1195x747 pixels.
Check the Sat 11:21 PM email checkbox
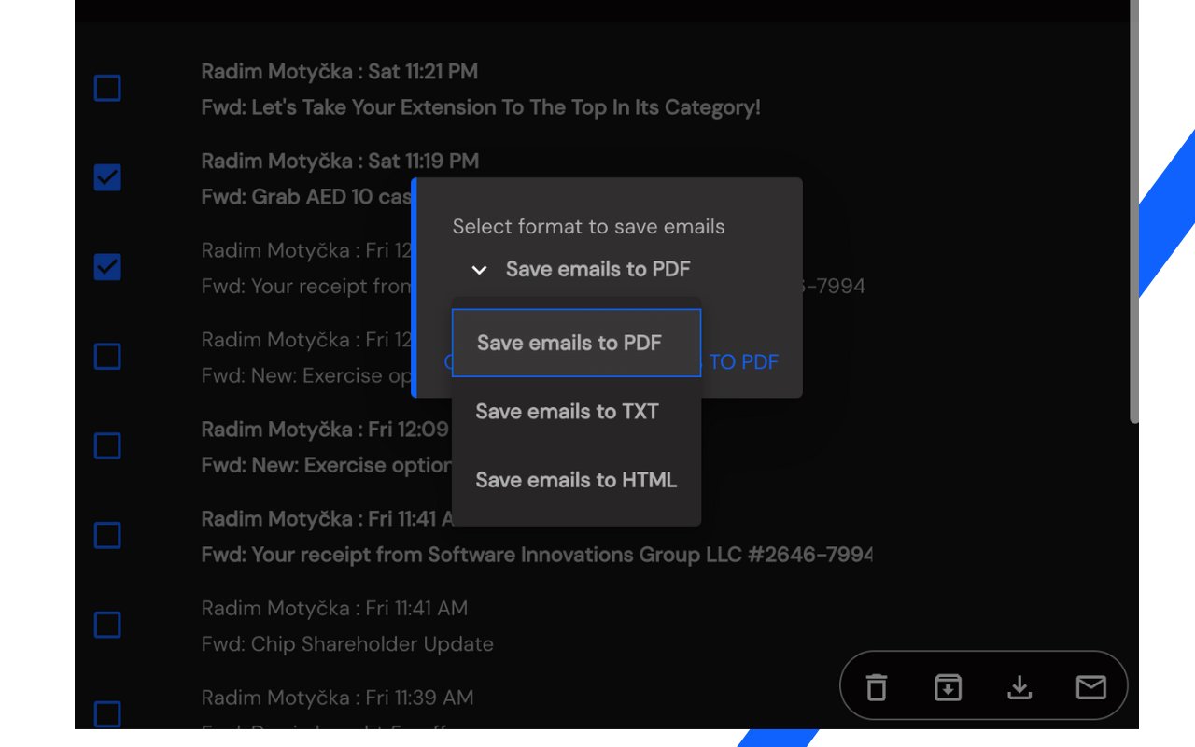[x=106, y=88]
